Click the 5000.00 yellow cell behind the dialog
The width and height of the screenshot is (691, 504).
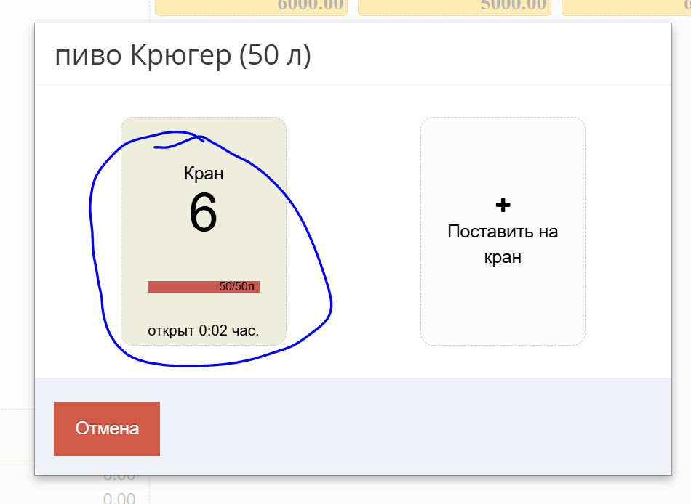[x=455, y=7]
